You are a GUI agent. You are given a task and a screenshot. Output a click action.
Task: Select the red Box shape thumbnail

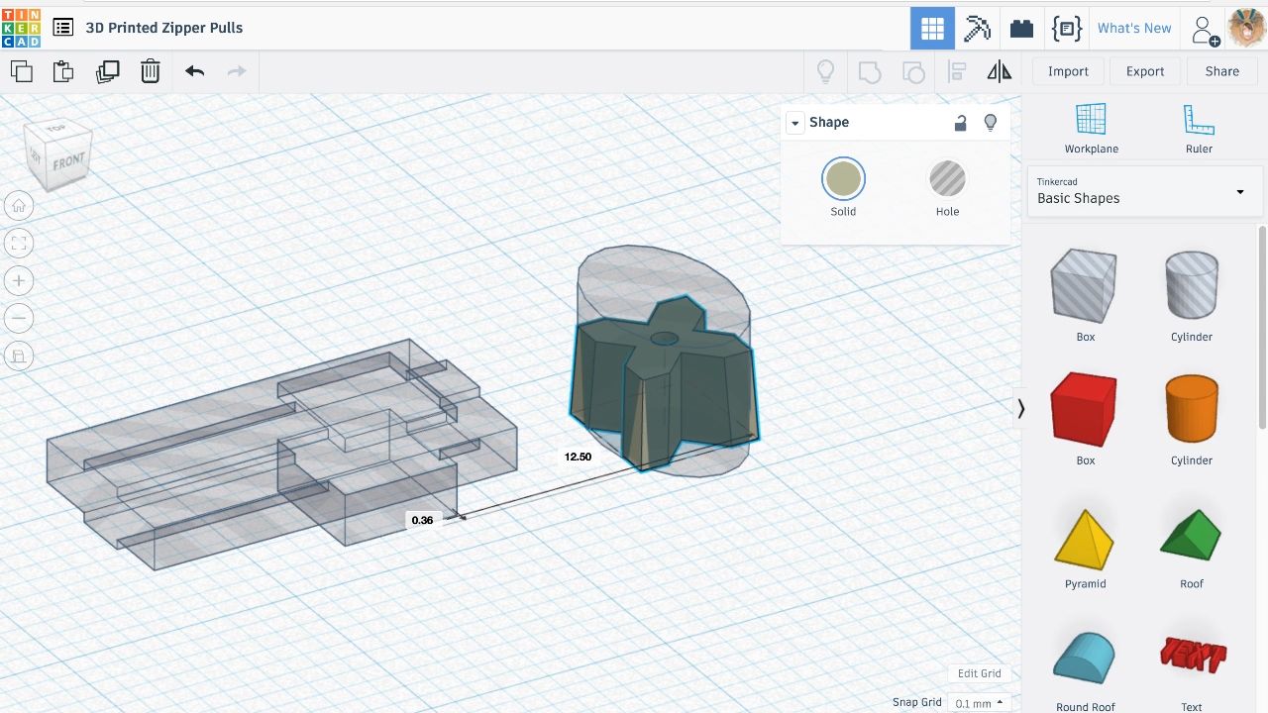[x=1084, y=408]
